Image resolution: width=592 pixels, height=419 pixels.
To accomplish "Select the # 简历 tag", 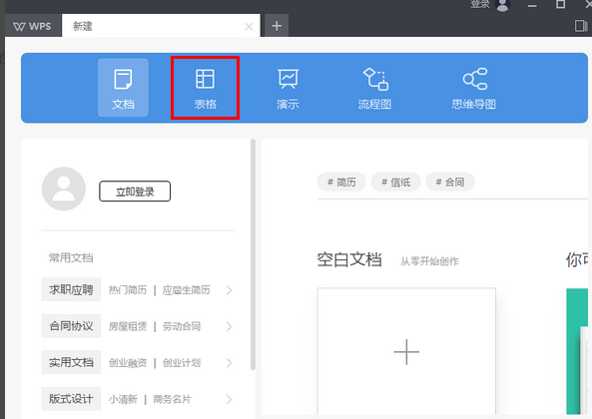I will point(341,183).
